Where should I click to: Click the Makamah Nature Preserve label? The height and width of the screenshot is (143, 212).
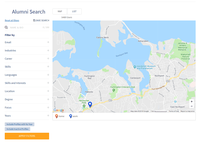(x=186, y=57)
